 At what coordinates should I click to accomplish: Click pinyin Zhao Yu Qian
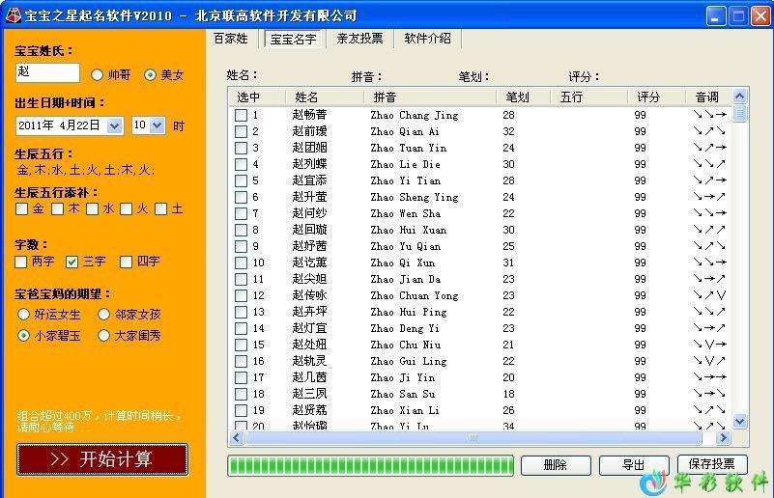click(405, 246)
